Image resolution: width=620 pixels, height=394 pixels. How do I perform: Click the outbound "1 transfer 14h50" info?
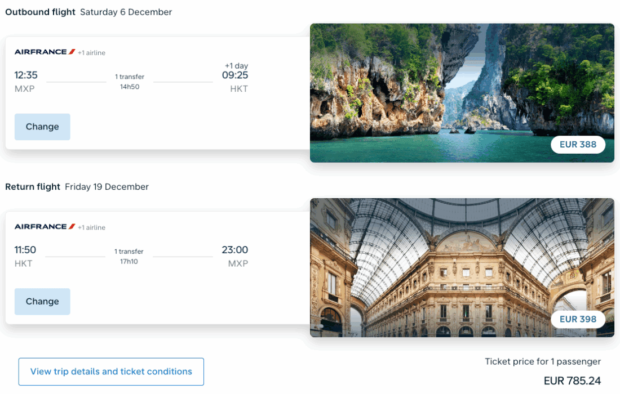tap(130, 82)
